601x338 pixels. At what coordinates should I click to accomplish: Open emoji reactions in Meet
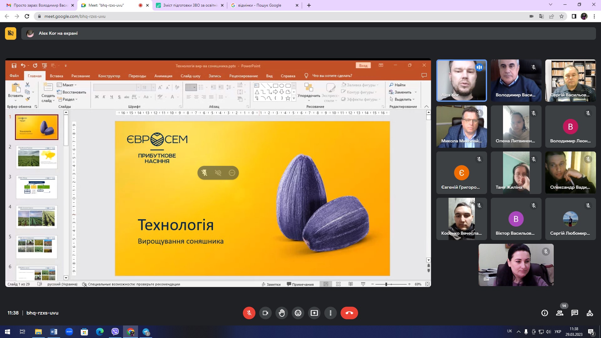coord(298,313)
